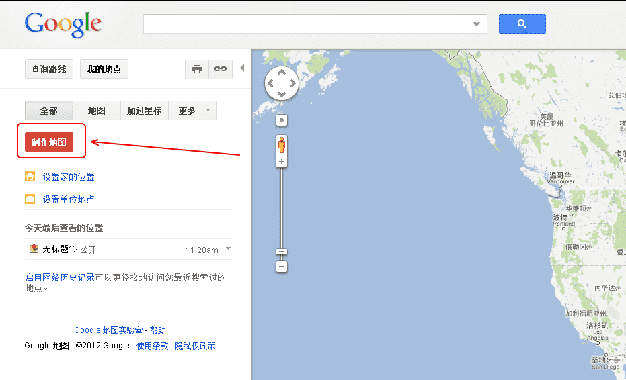Click the work briefcase icon

tap(30, 199)
